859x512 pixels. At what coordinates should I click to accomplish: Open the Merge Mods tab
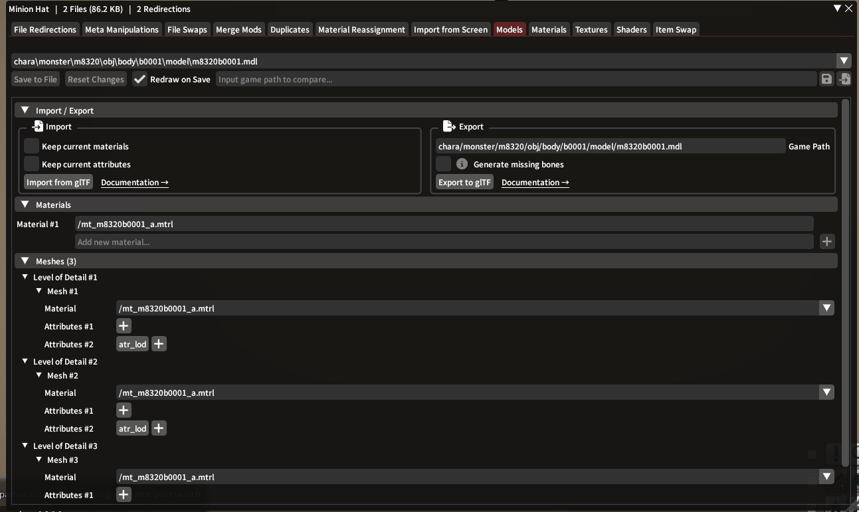coord(239,29)
